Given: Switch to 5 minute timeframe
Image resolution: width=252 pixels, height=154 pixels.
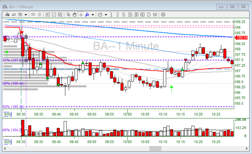Looking at the screenshot, I should [123, 15].
